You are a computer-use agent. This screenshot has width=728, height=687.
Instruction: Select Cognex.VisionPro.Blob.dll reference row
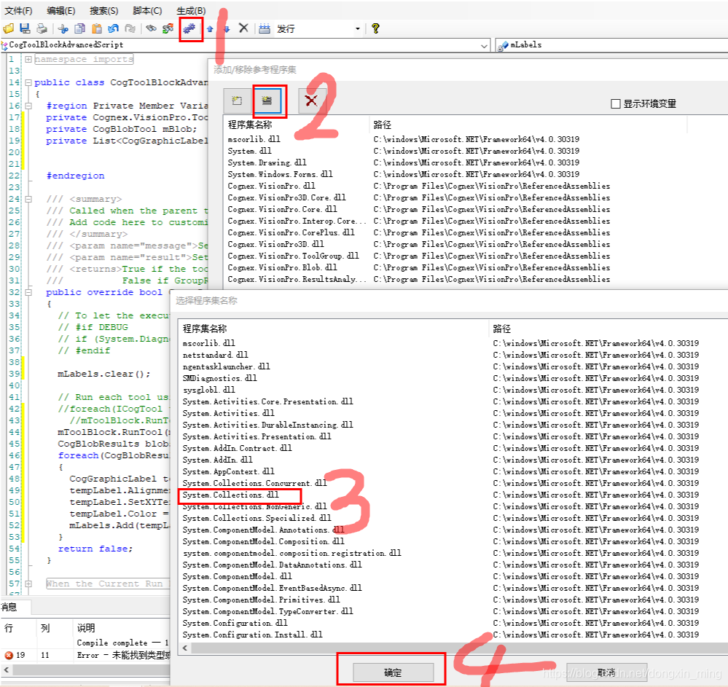pyautogui.click(x=282, y=267)
